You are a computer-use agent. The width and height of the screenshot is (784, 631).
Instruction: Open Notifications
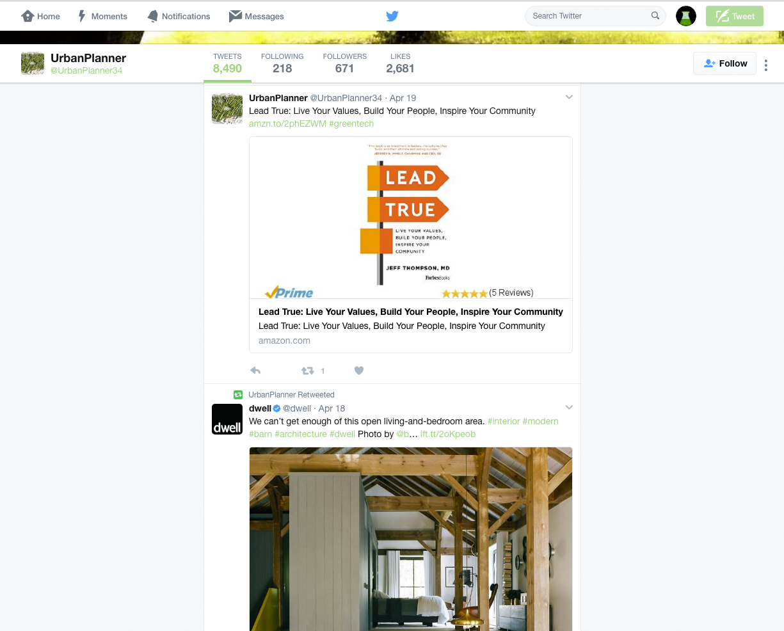pos(178,16)
